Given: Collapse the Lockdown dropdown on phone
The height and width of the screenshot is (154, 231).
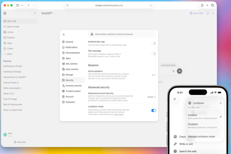Looking at the screenshot, I should point(221,103).
